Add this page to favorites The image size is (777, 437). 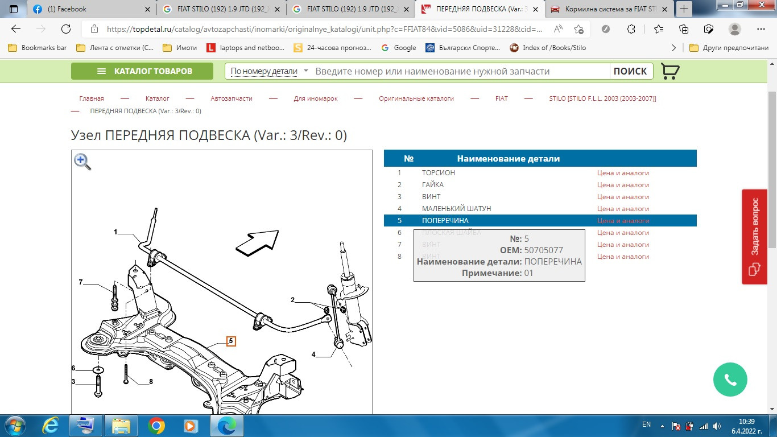pyautogui.click(x=578, y=29)
